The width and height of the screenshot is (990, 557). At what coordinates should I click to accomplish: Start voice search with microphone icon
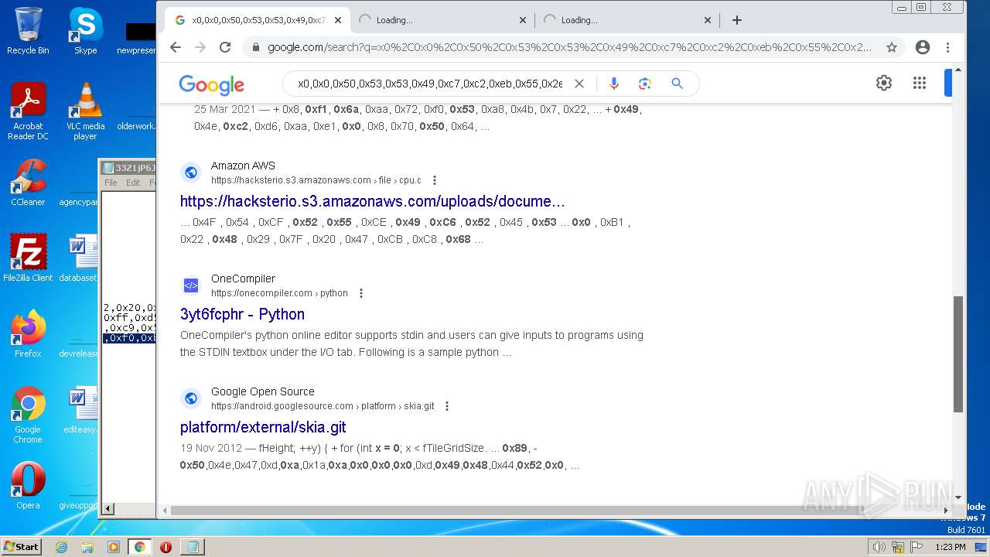tap(614, 84)
